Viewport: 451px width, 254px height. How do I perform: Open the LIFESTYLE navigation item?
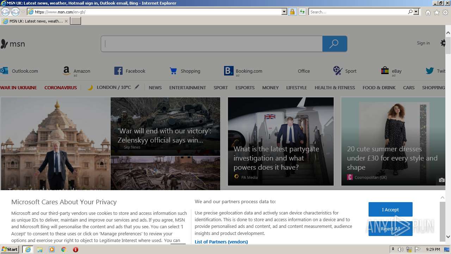[x=296, y=87]
